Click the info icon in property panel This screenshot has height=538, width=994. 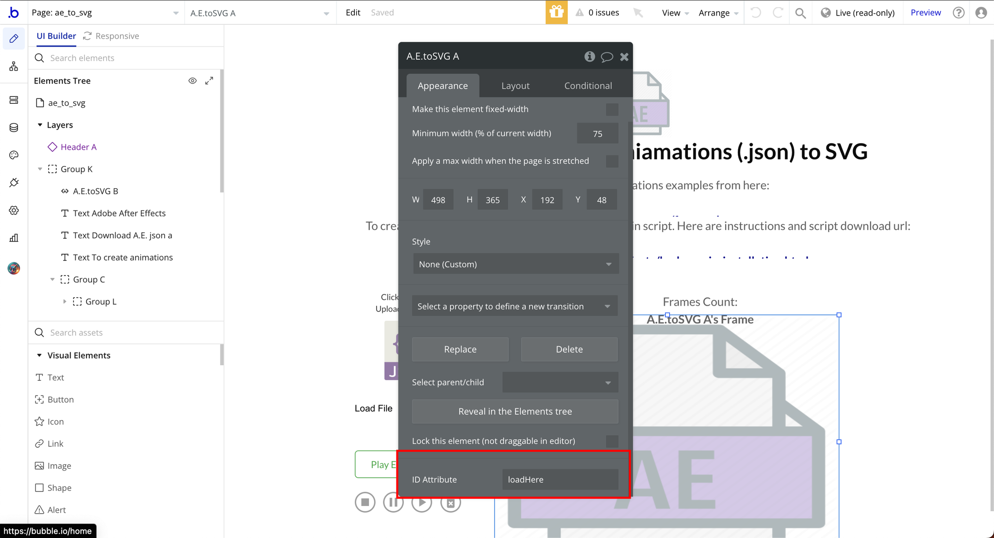[x=590, y=56]
